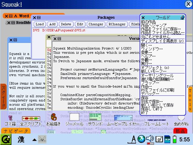Image resolution: width=193 pixels, height=145 pixels.
Task: Select the DVS package list entry
Action: [59, 31]
